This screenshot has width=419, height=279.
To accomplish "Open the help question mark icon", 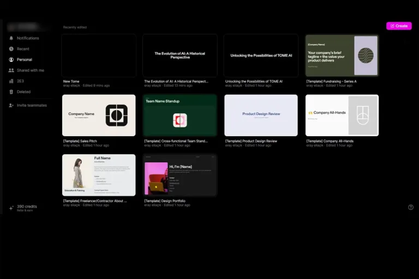I will coord(411,207).
